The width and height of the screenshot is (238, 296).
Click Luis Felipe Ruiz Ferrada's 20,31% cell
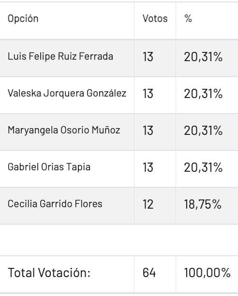click(203, 57)
